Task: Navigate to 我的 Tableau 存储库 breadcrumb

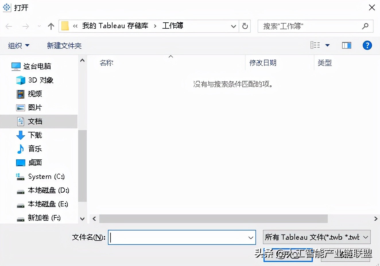Action: 115,26
